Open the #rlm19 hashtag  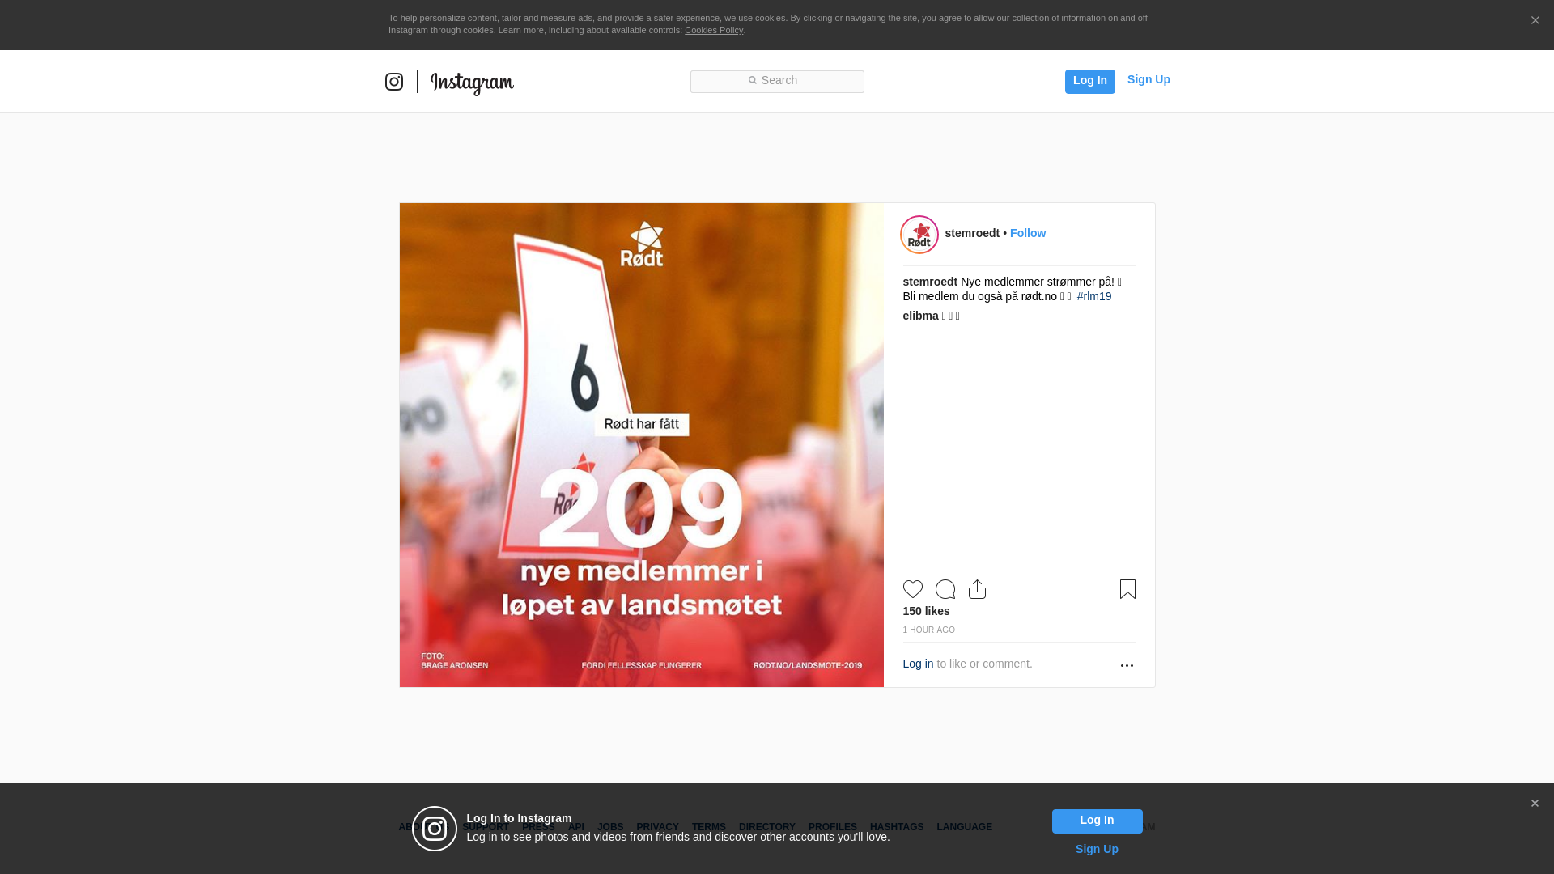1093,296
